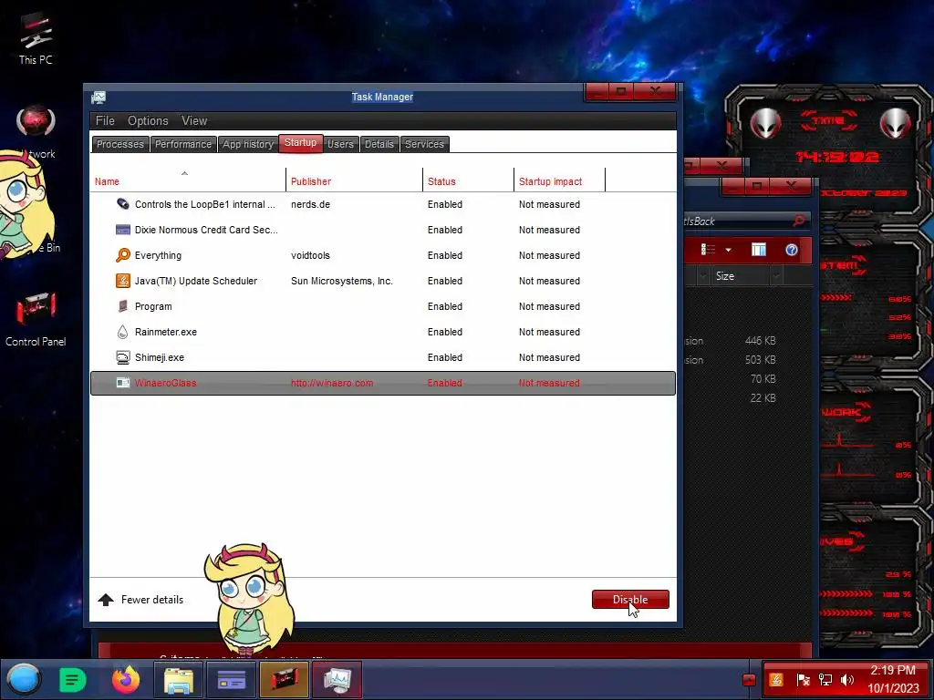934x700 pixels.
Task: Switch to the Users tab
Action: 341,144
